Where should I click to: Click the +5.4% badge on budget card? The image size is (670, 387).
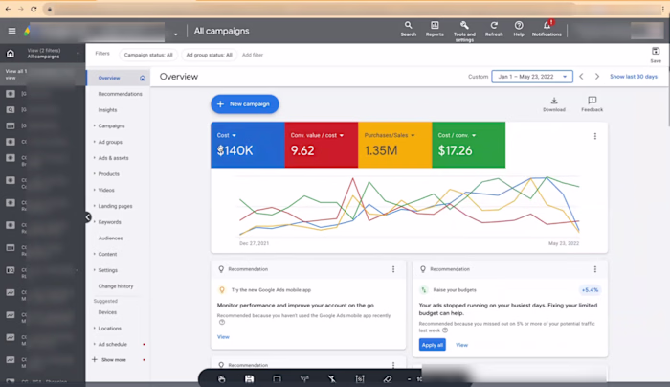coord(590,290)
